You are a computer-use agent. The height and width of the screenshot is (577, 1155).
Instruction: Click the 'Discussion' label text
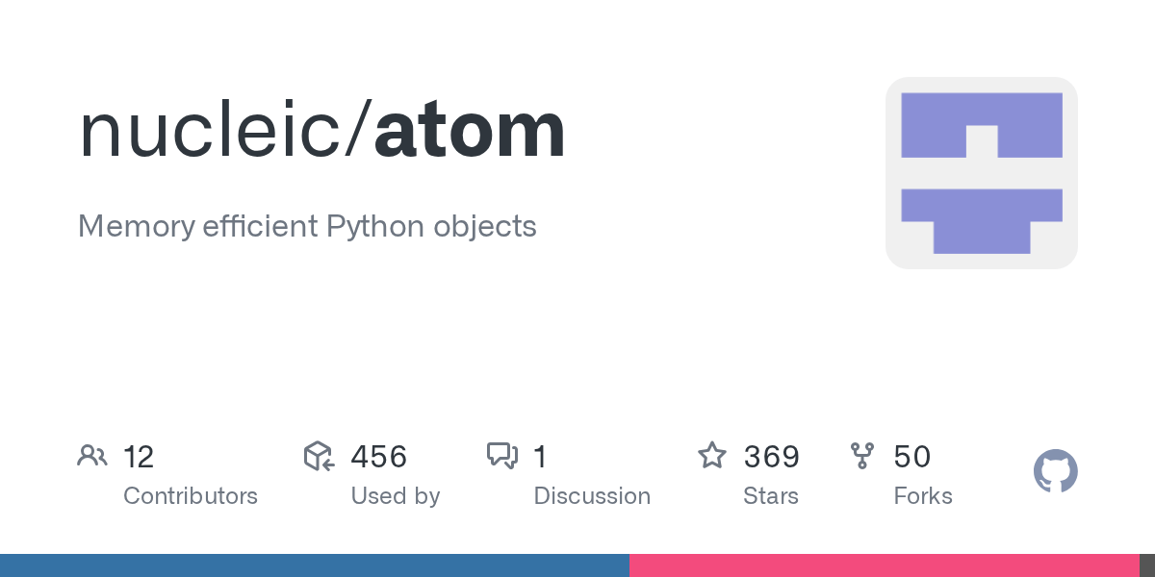[592, 496]
